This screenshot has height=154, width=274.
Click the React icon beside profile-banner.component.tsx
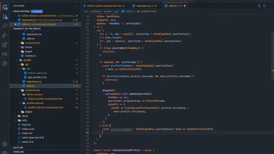[x=26, y=107]
